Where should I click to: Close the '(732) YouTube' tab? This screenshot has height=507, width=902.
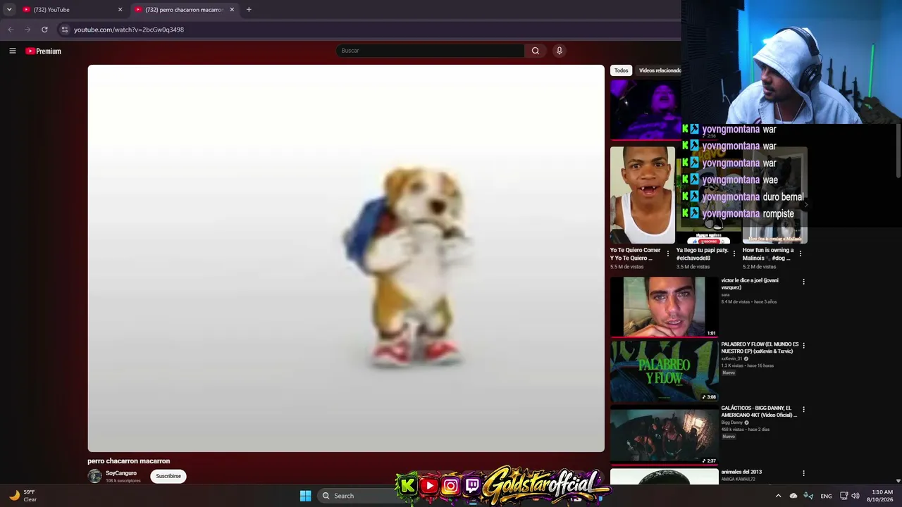120,10
